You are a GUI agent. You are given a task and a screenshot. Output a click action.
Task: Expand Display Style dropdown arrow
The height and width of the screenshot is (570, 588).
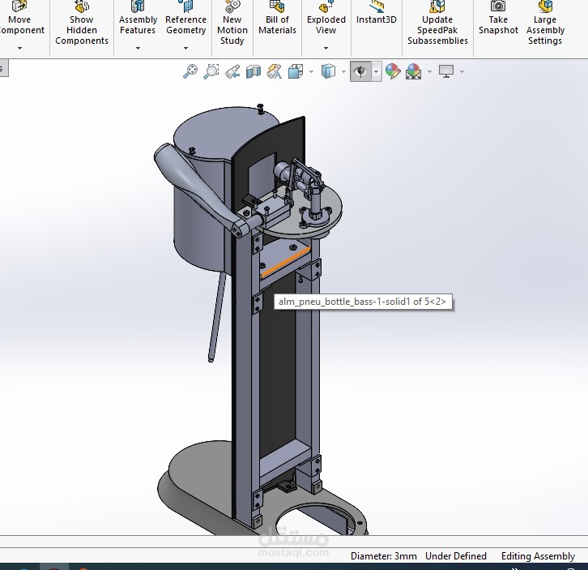click(343, 71)
